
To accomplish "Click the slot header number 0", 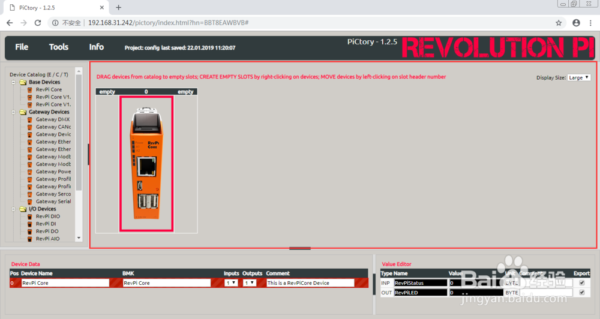I will tap(146, 92).
